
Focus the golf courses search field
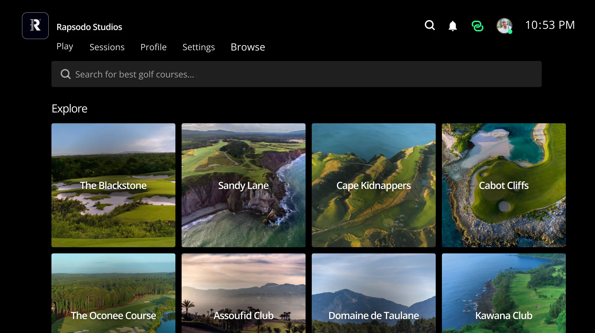coord(297,74)
